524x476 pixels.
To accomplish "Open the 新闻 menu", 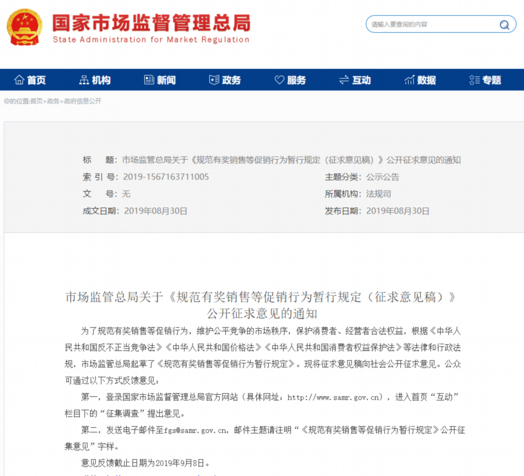I will point(160,80).
